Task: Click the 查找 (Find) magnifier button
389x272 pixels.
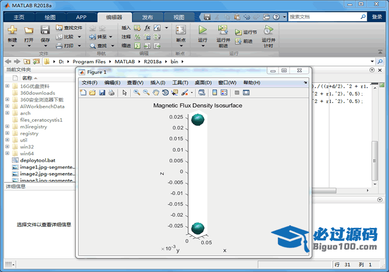Action: pos(98,46)
